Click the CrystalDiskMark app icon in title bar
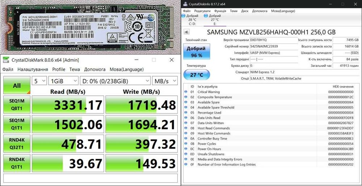 point(5,60)
